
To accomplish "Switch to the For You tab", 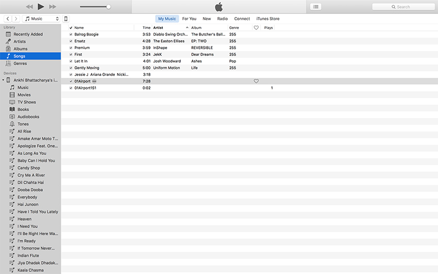I will coord(189,19).
